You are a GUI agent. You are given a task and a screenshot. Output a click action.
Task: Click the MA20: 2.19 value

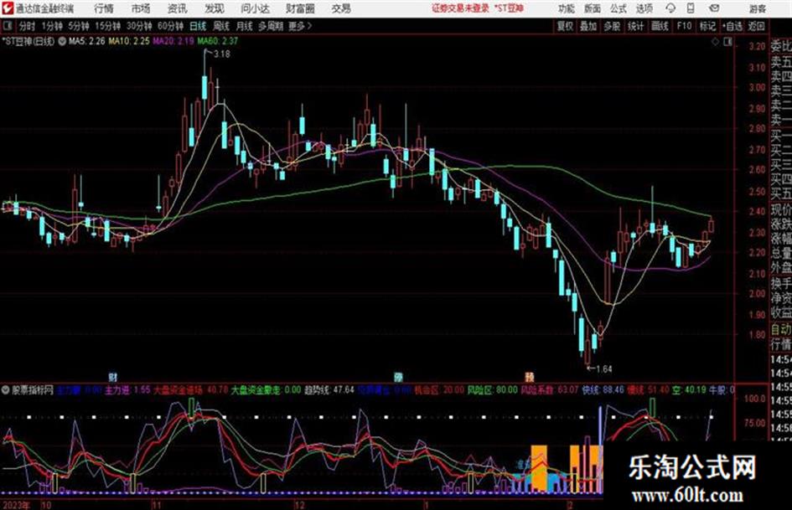pyautogui.click(x=173, y=41)
